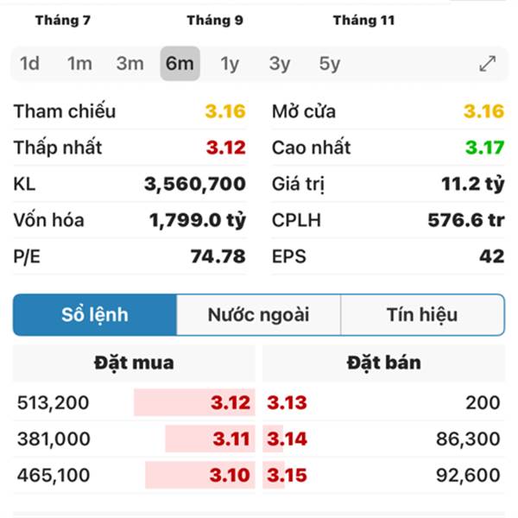518x518 pixels.
Task: Open the Nước ngoài tab
Action: [258, 315]
